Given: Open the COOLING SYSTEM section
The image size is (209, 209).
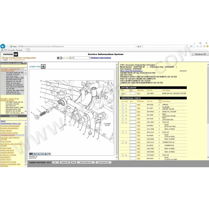Looking at the screenshot, I should click(7, 135).
